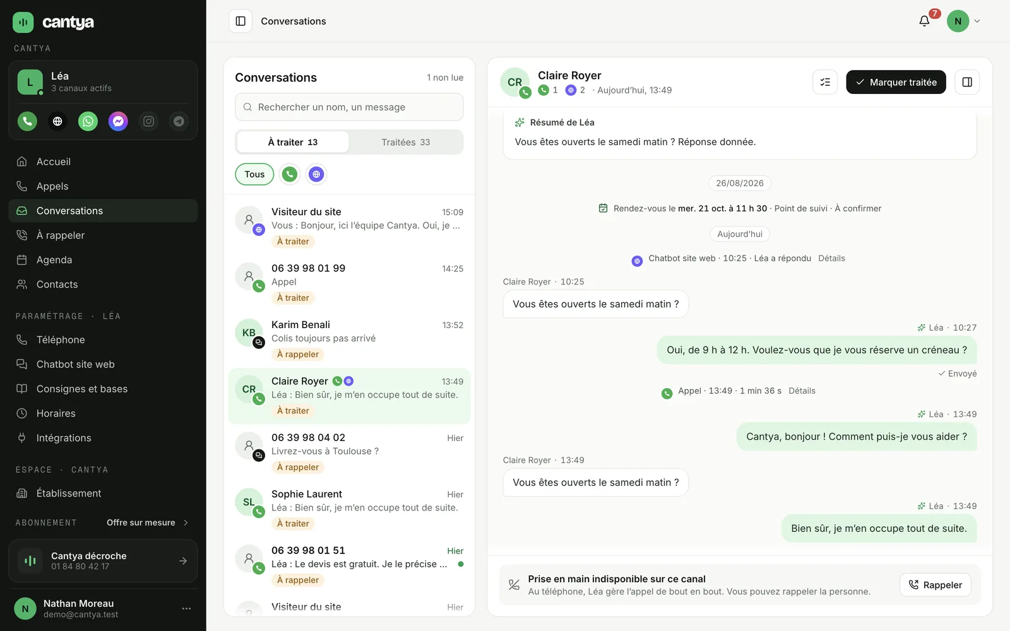Open the Cantya décroche arrow card
Image resolution: width=1010 pixels, height=631 pixels.
(x=103, y=561)
